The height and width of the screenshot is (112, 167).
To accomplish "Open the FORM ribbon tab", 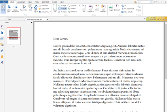I will click(x=37, y=2).
